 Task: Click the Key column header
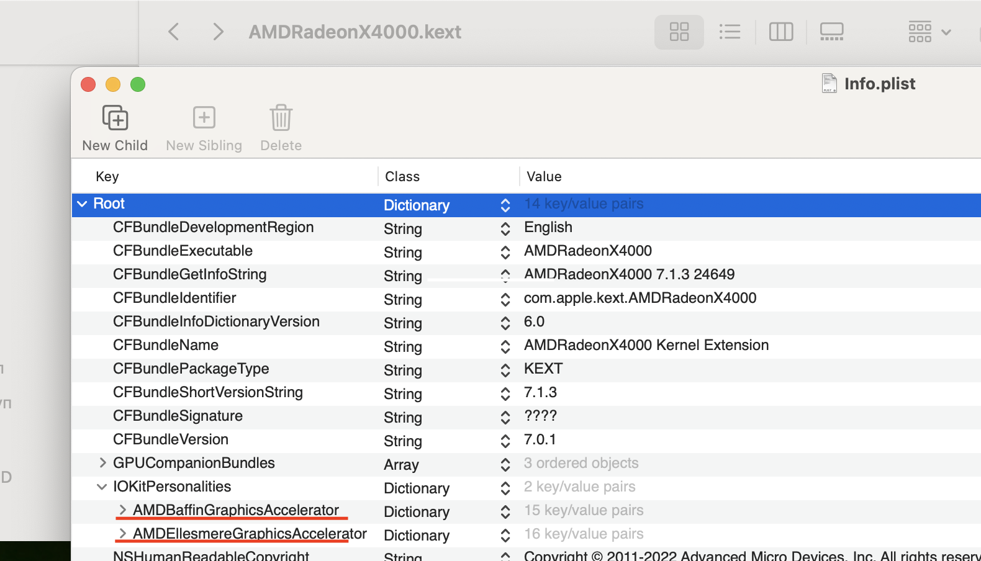[107, 177]
